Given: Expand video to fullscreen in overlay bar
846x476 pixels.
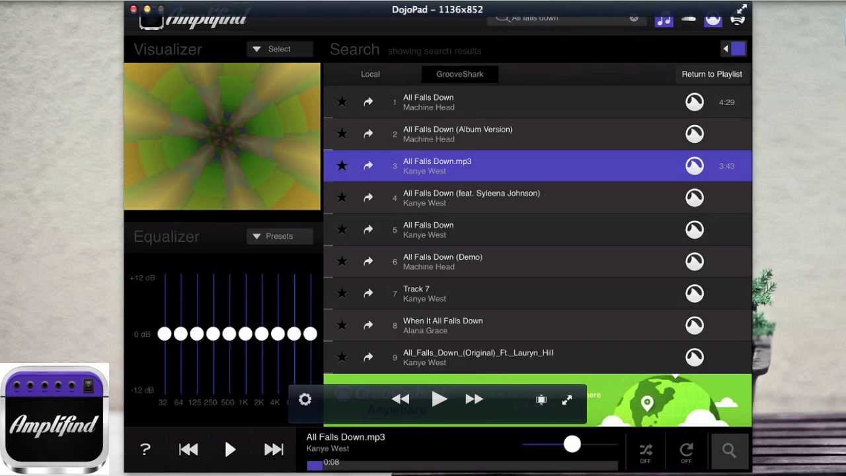Looking at the screenshot, I should click(567, 399).
